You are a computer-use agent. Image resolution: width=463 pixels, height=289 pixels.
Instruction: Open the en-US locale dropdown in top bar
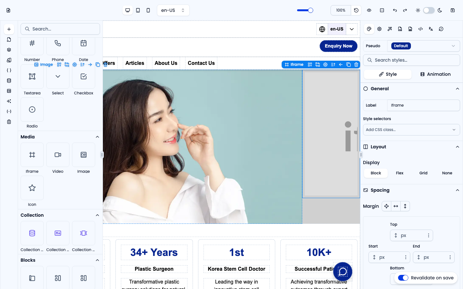173,10
